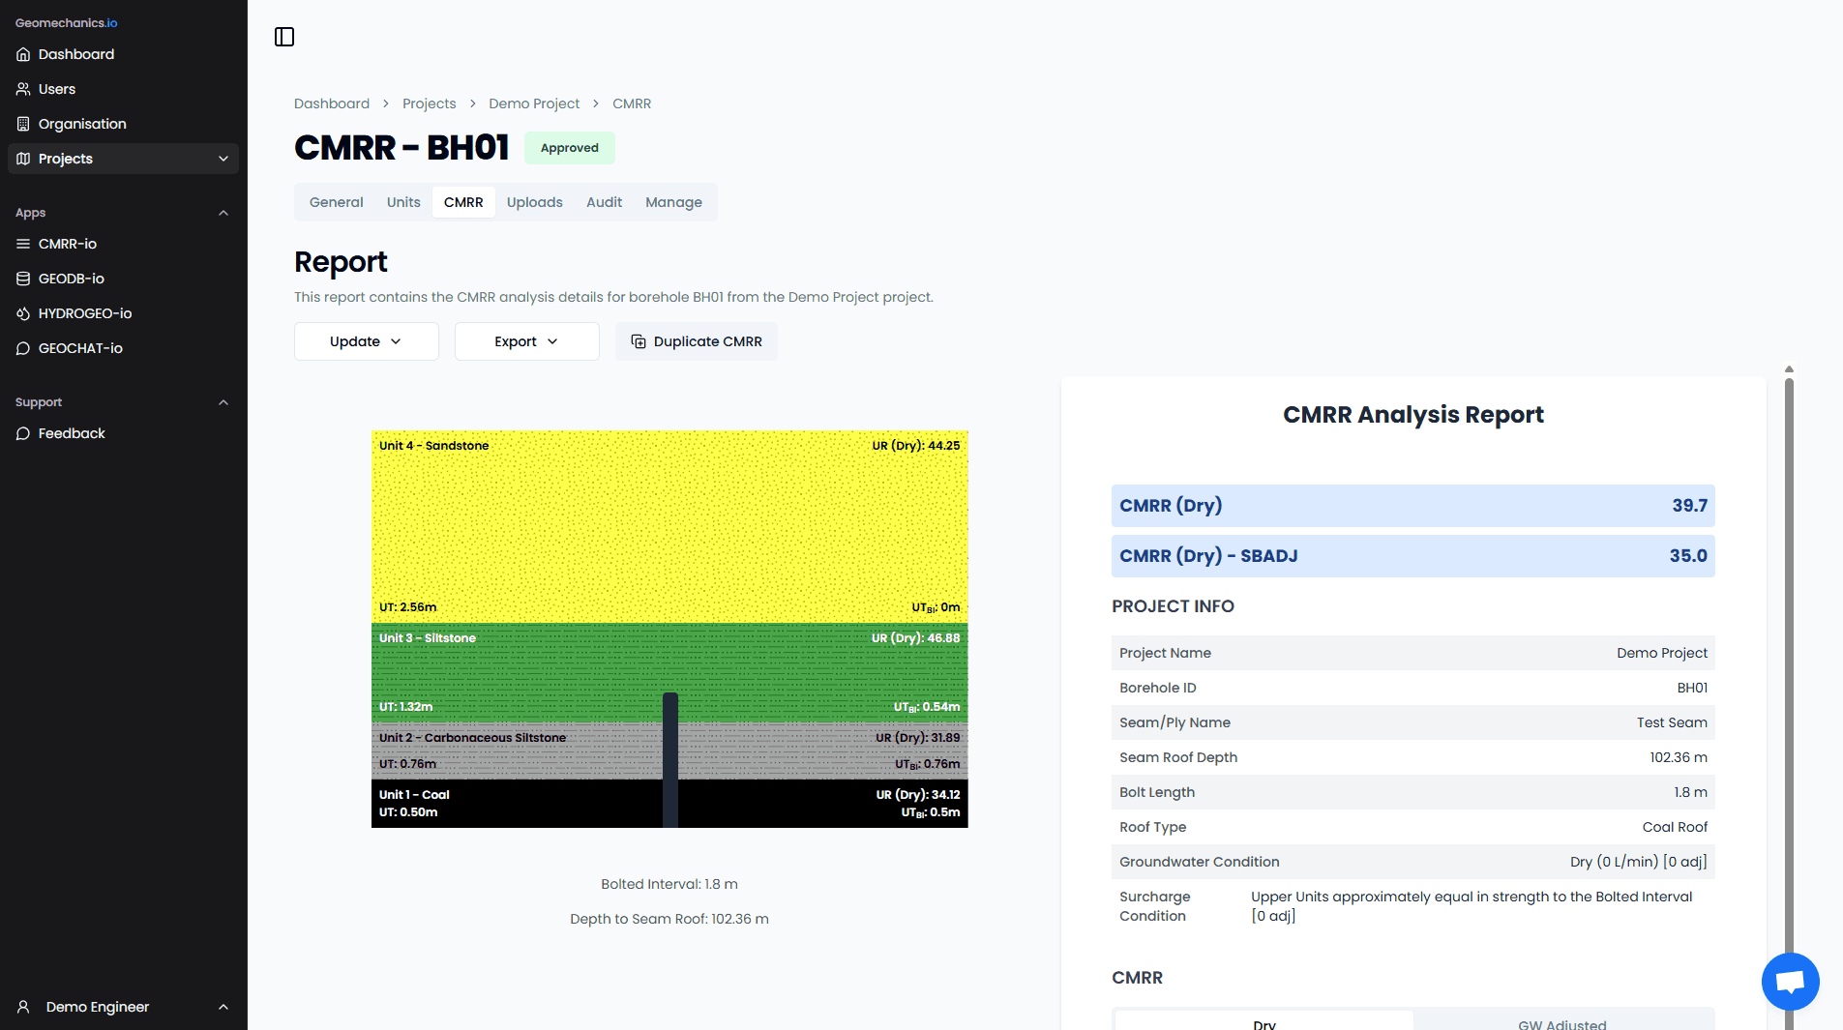Open the Update dropdown menu

pos(366,341)
